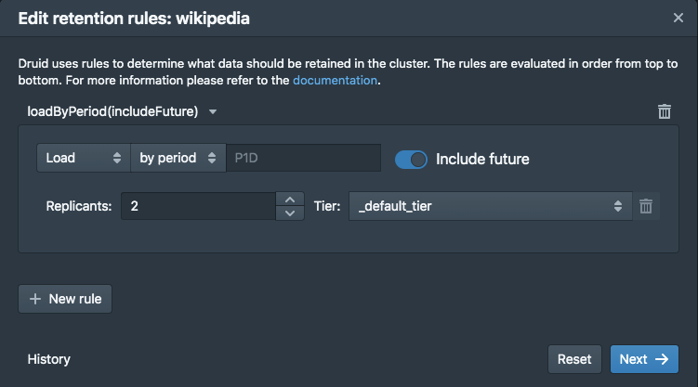Click into the Replicants number field

(x=198, y=206)
